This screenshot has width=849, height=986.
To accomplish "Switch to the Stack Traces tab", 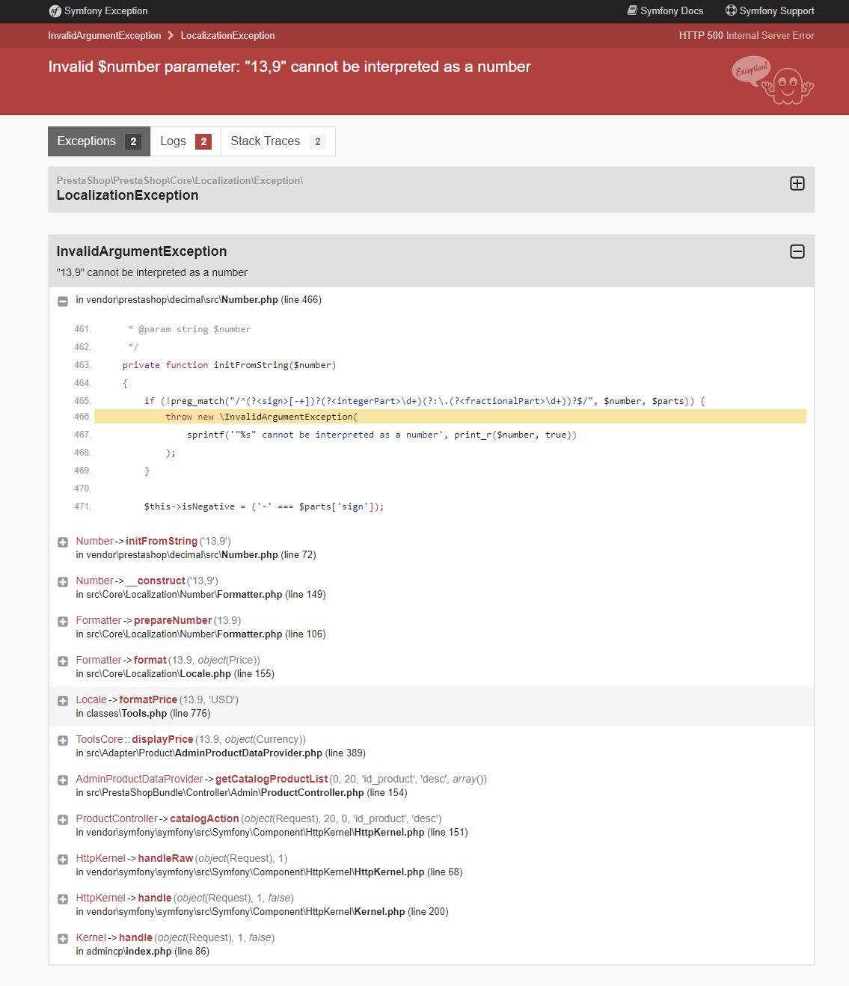I will (x=278, y=141).
